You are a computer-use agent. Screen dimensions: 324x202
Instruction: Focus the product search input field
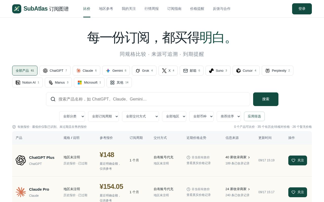148,99
